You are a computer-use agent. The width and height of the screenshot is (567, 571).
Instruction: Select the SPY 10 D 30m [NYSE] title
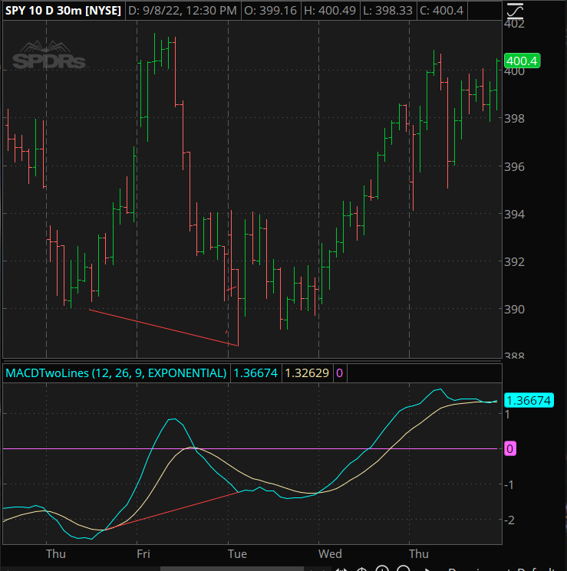63,11
